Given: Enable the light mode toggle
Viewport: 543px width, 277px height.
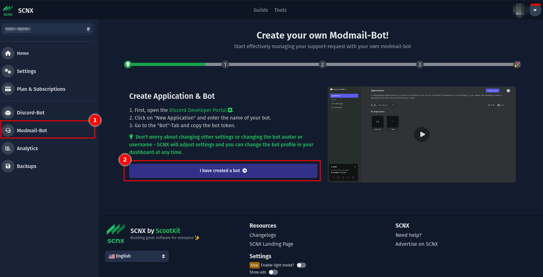Looking at the screenshot, I should [x=301, y=265].
